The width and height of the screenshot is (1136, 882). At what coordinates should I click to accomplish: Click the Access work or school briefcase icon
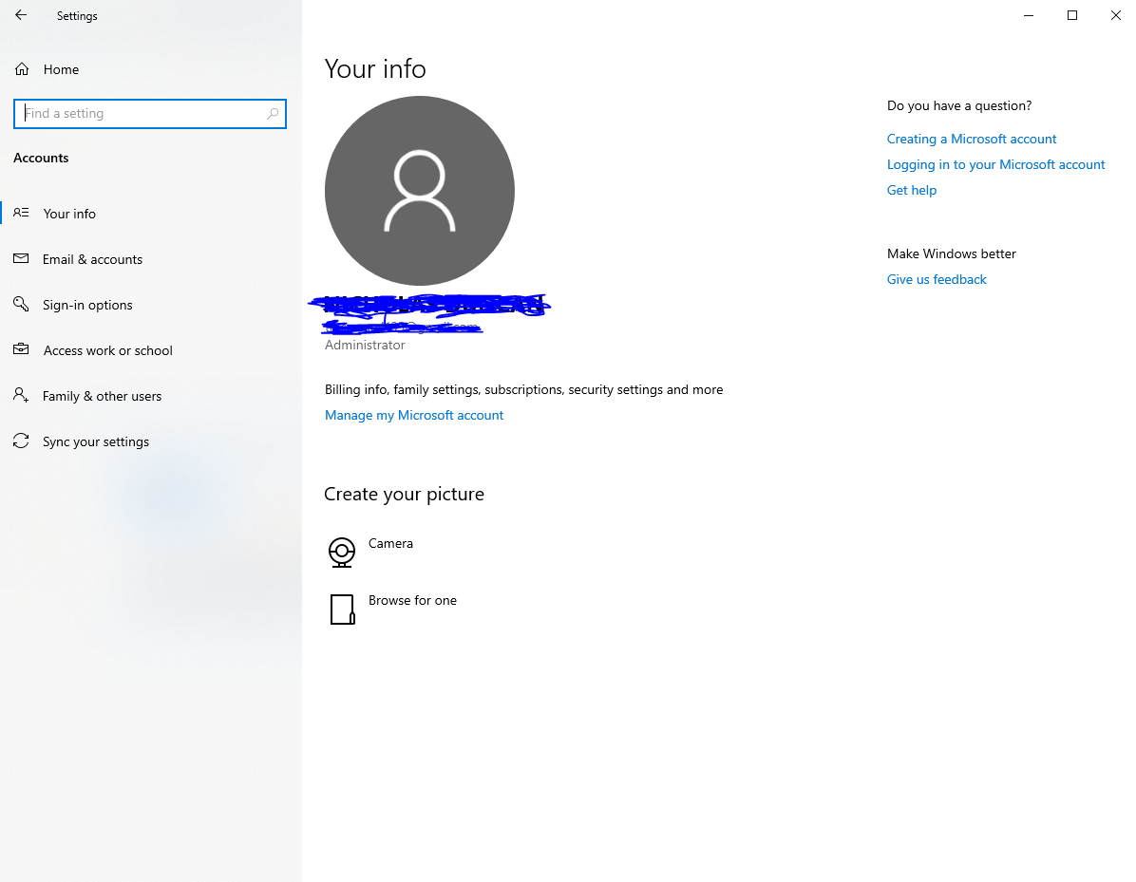point(21,350)
